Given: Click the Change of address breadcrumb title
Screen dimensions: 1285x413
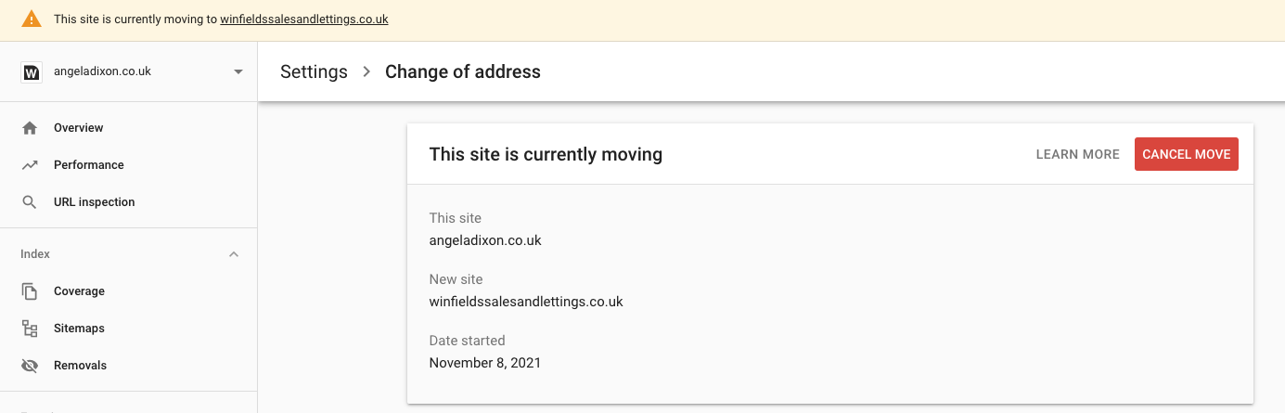Looking at the screenshot, I should click(x=463, y=71).
